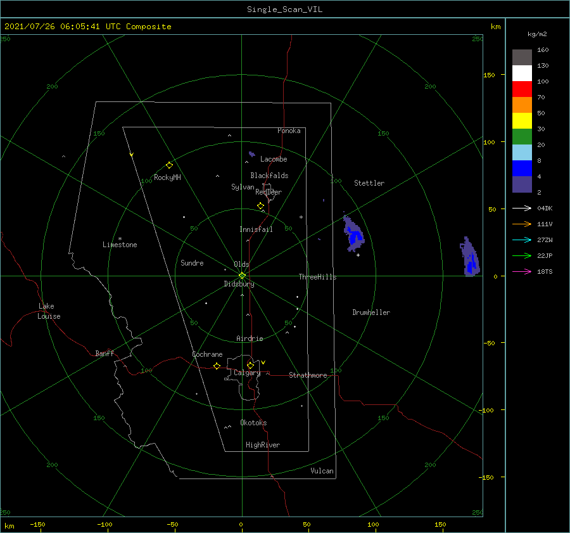Click the yellow V marker north of RockyMH
Image resolution: width=570 pixels, height=533 pixels.
132,155
